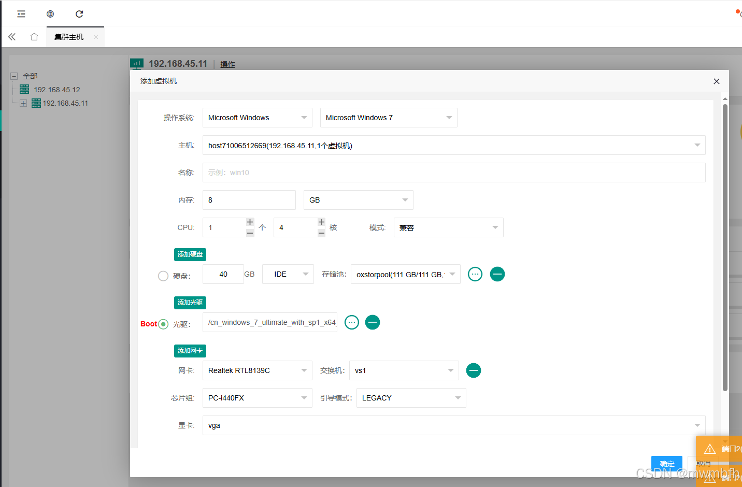Open the IDE disk bus dropdown

click(288, 274)
